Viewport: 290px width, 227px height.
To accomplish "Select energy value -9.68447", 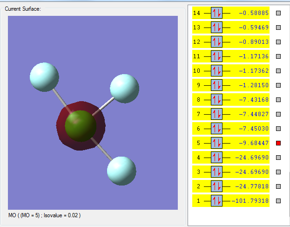I will pyautogui.click(x=254, y=143).
